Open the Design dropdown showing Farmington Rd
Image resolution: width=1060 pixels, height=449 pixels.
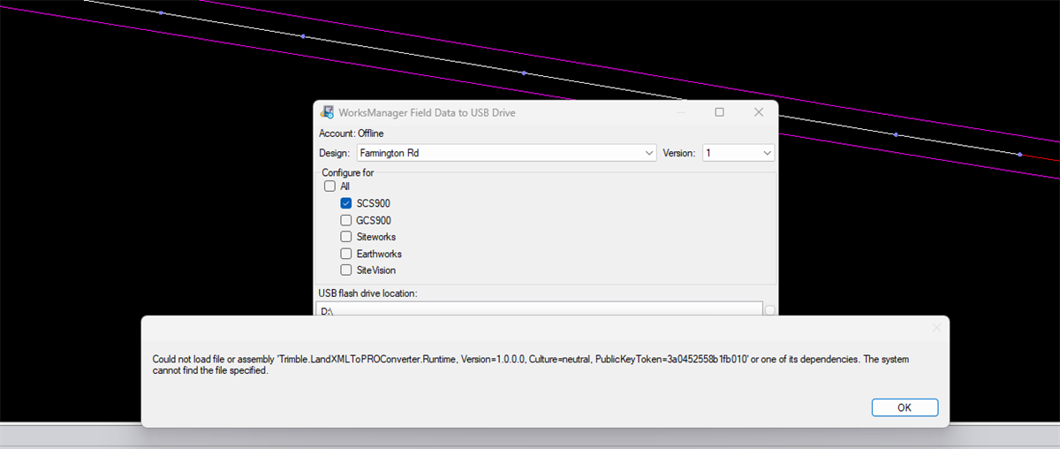pos(506,153)
